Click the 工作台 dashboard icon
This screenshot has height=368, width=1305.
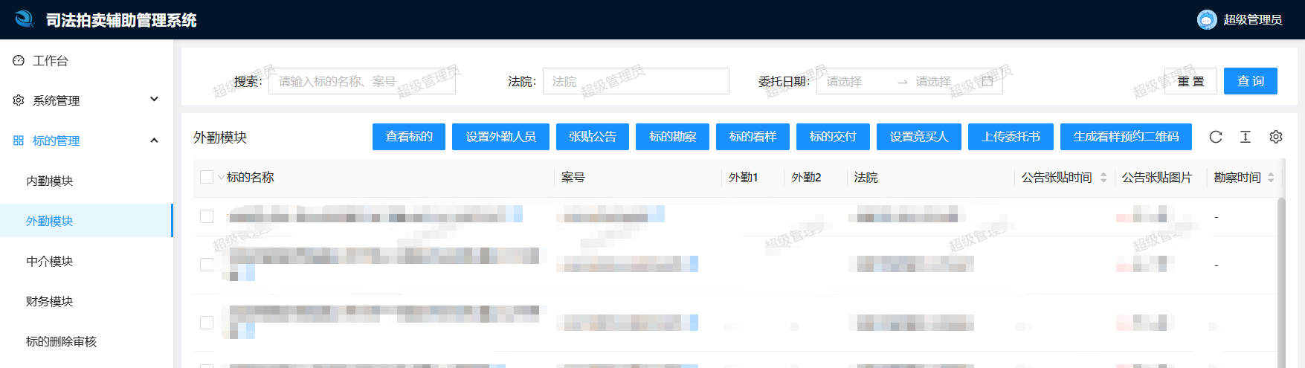(x=19, y=60)
